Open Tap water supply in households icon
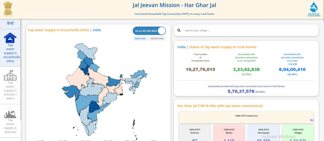The image size is (324, 141). pyautogui.click(x=10, y=38)
